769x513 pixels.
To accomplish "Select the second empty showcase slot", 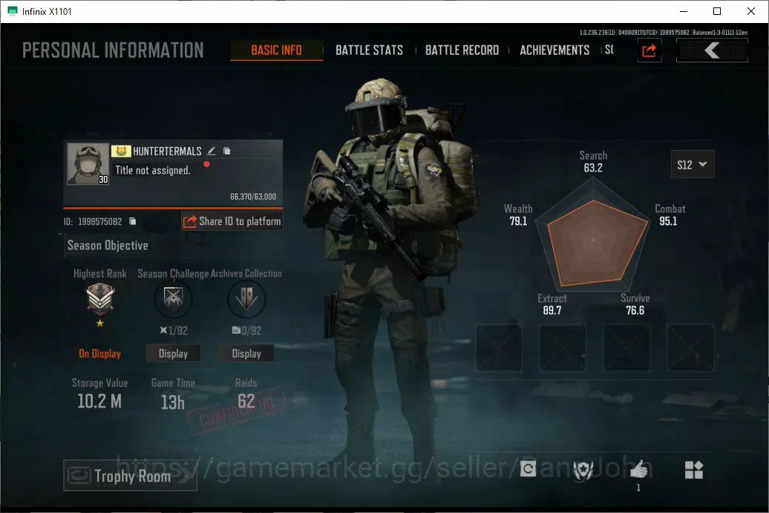I will coord(563,347).
